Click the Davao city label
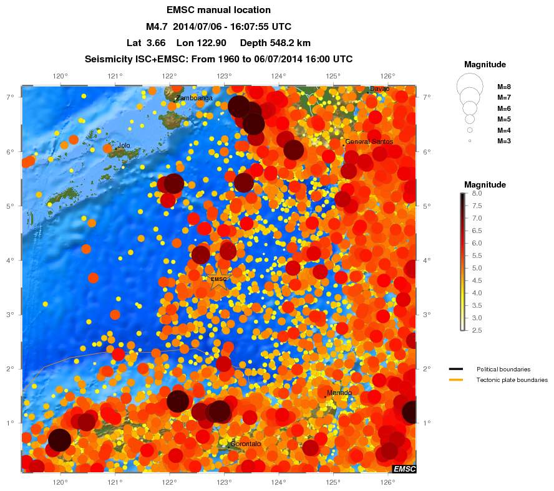The height and width of the screenshot is (491, 554). (x=379, y=88)
